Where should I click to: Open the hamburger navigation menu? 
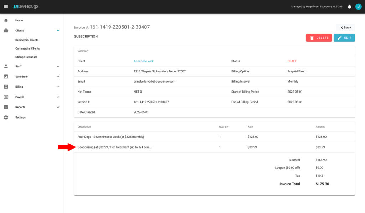coord(6,6)
